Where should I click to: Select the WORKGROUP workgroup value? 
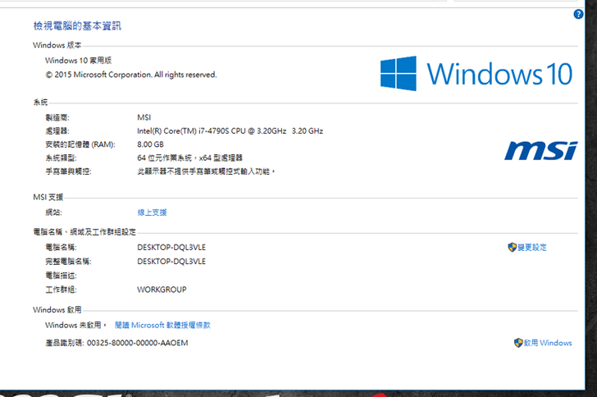point(162,290)
